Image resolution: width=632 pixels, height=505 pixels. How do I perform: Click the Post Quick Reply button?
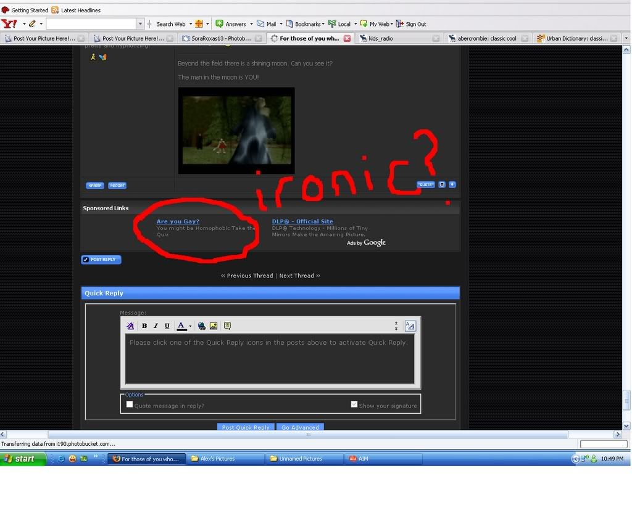click(246, 427)
